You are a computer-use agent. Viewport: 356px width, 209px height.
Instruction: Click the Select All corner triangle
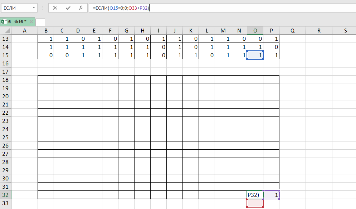tap(6, 31)
